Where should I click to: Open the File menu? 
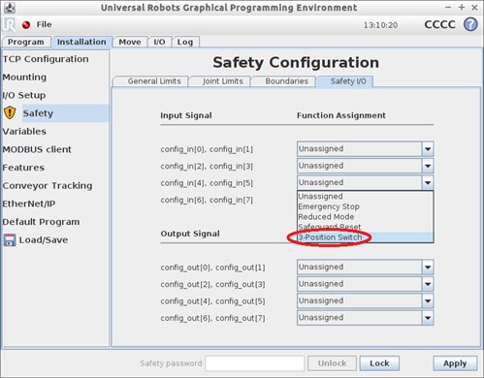tap(44, 24)
